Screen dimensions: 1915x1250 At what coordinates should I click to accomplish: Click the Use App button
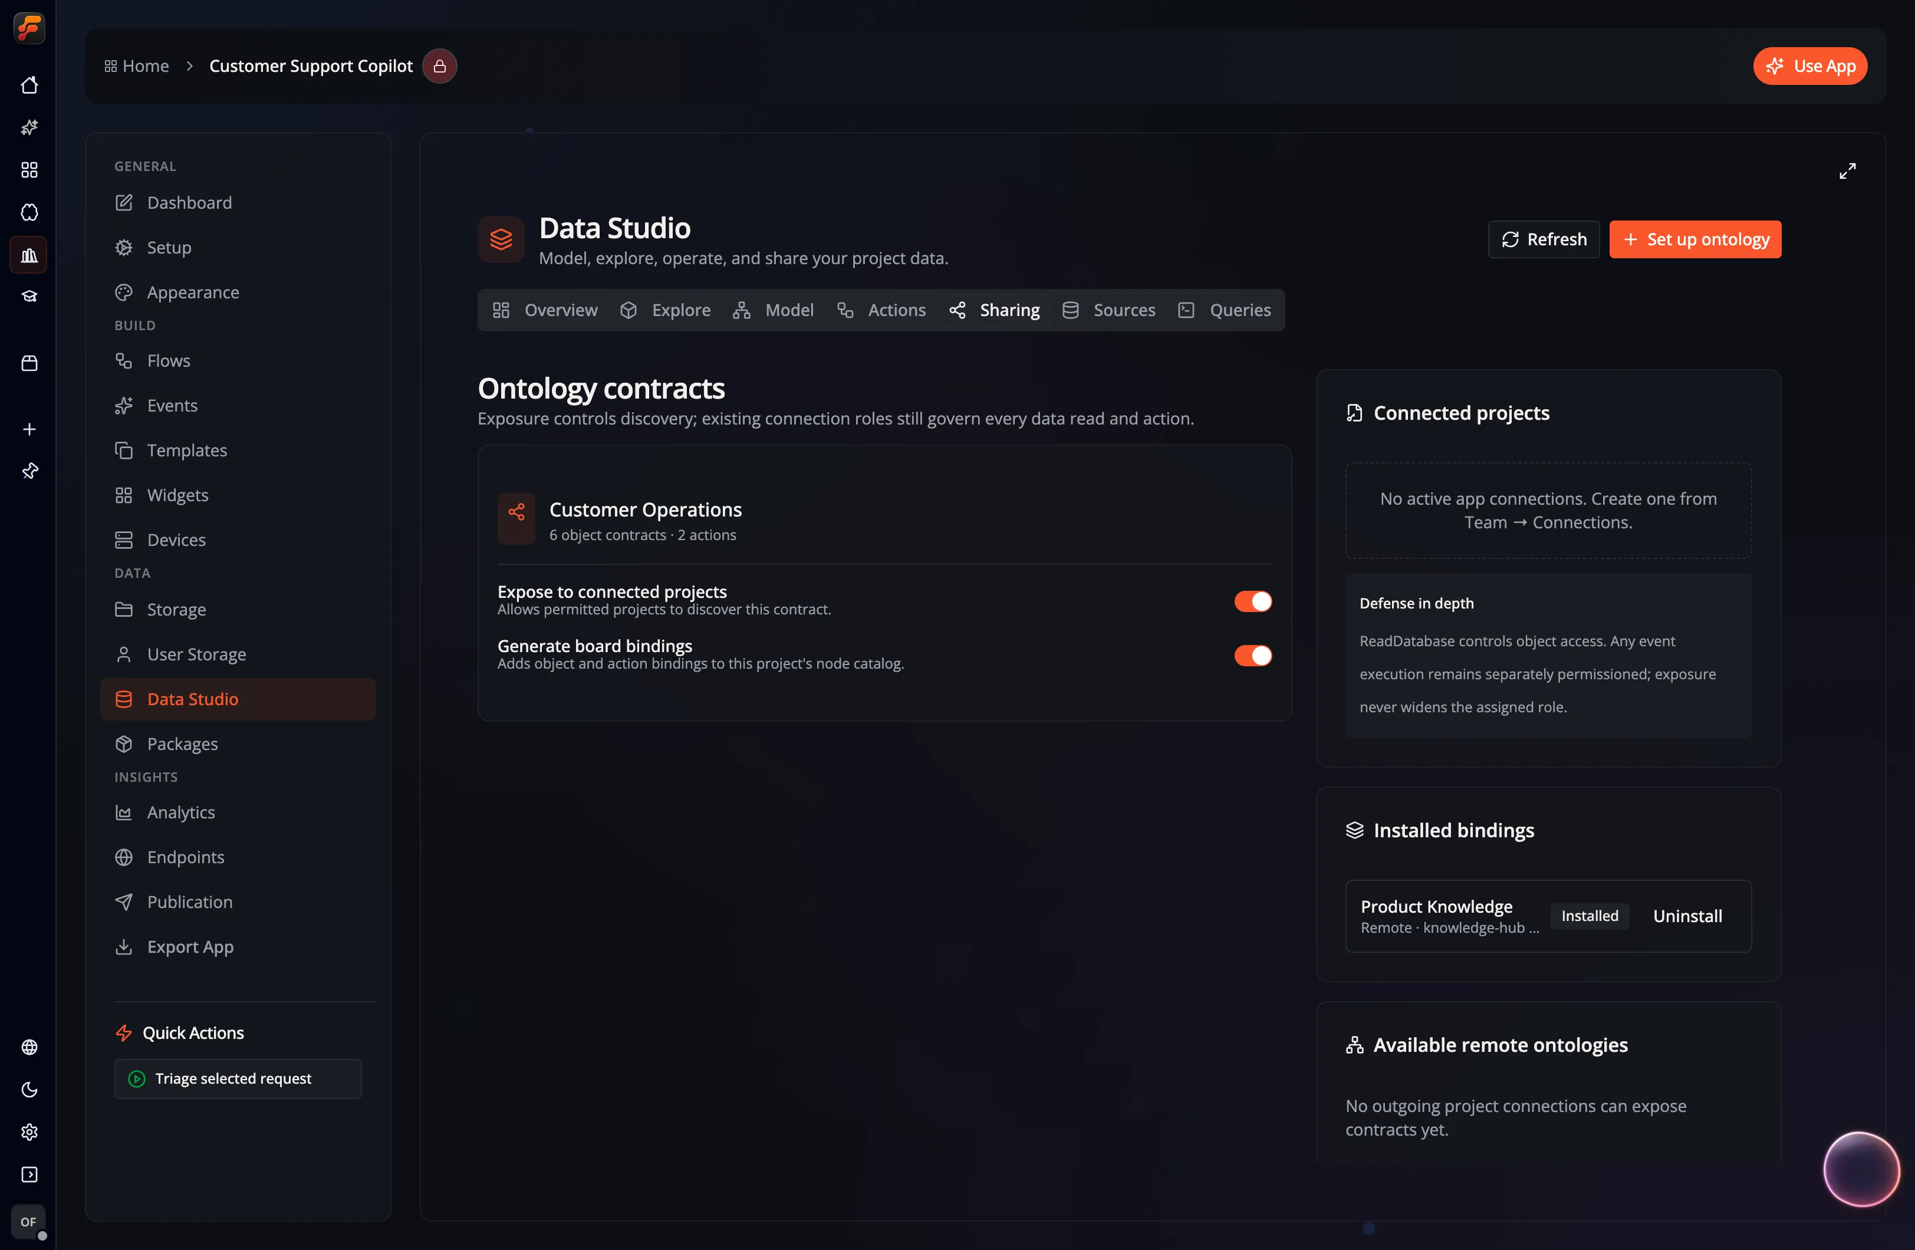point(1811,66)
